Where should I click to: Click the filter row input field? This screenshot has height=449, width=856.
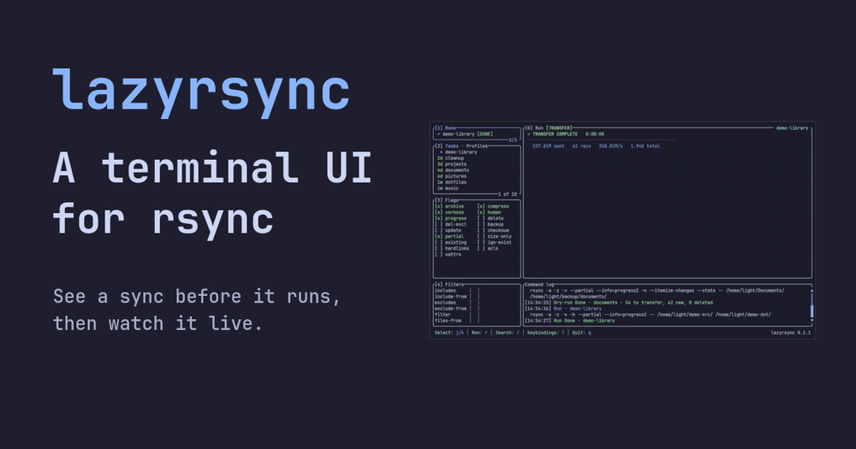pos(474,315)
